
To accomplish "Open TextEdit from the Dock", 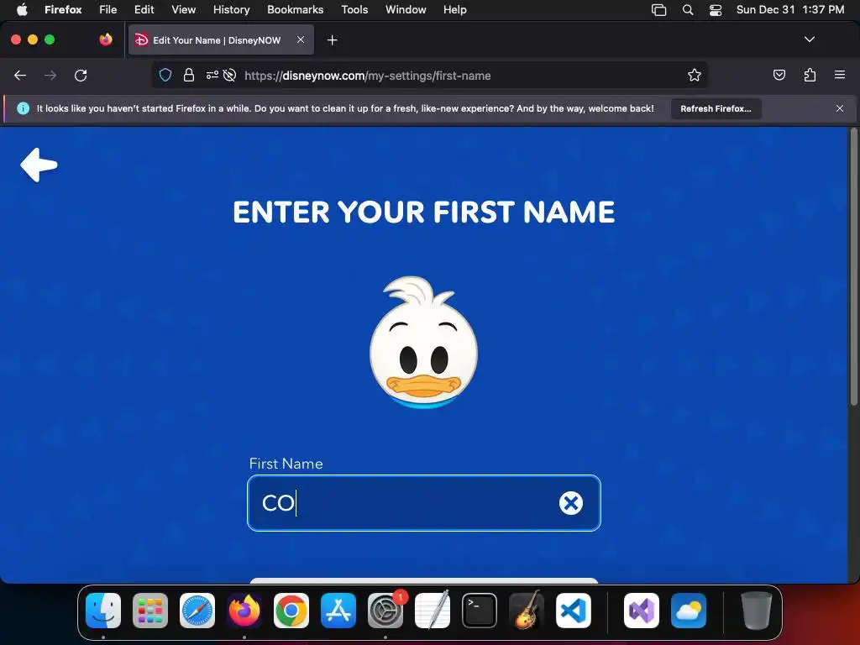I will [433, 611].
